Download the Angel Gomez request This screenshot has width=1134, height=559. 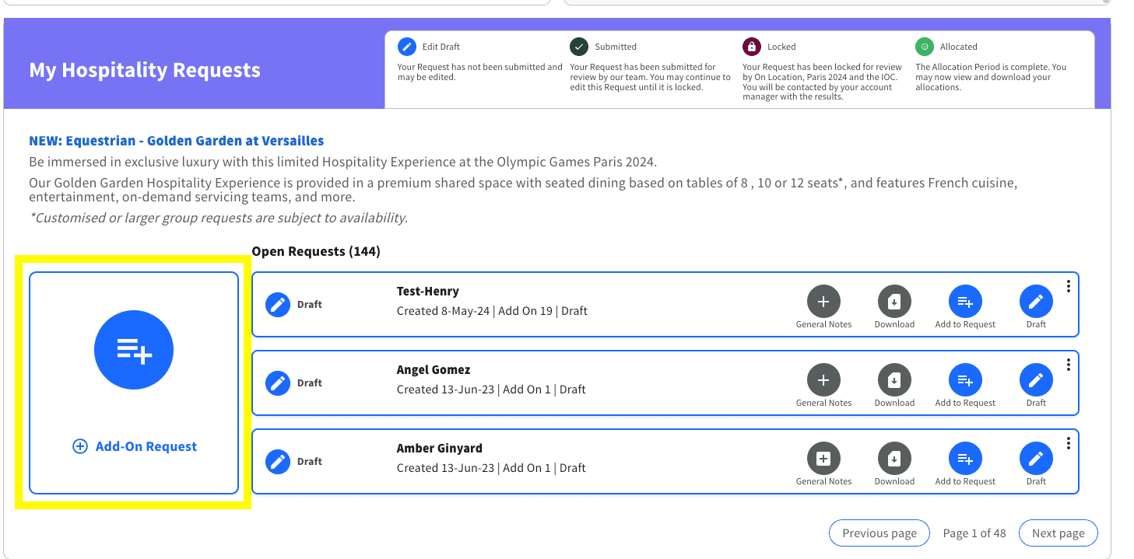point(894,380)
